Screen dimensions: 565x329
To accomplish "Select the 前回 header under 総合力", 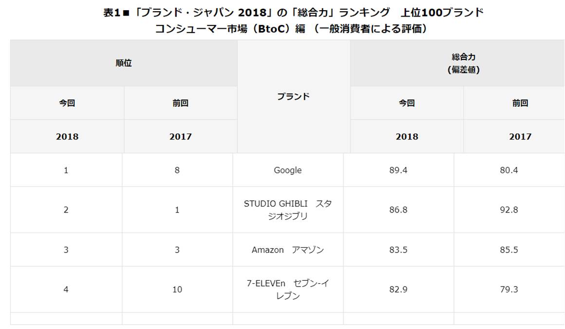I will point(520,103).
